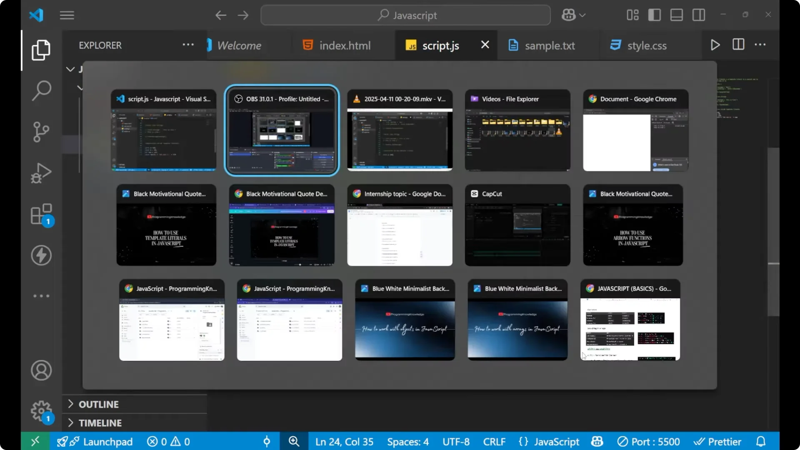Screen dimensions: 800x450
Task: Open the Extensions view icon
Action: pyautogui.click(x=42, y=215)
